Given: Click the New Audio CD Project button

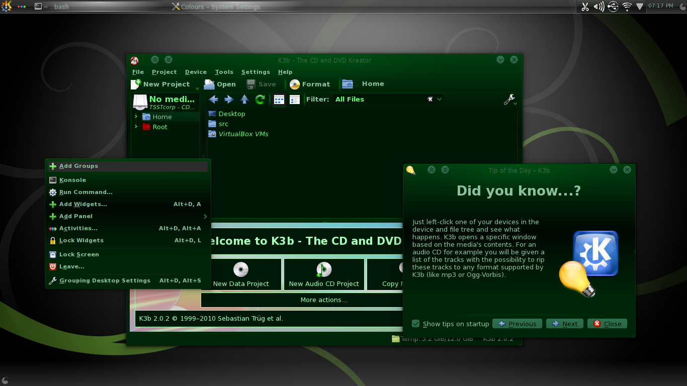Looking at the screenshot, I should pyautogui.click(x=324, y=274).
